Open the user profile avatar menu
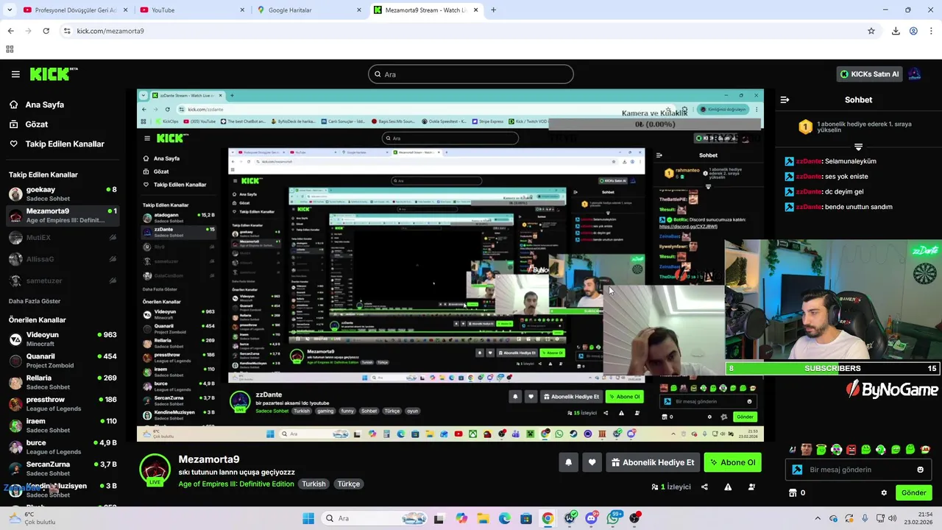Image resolution: width=942 pixels, height=530 pixels. 914,74
